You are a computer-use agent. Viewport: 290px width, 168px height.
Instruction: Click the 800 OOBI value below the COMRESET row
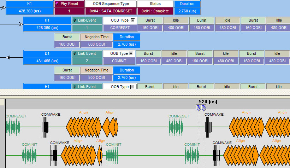click(x=96, y=44)
